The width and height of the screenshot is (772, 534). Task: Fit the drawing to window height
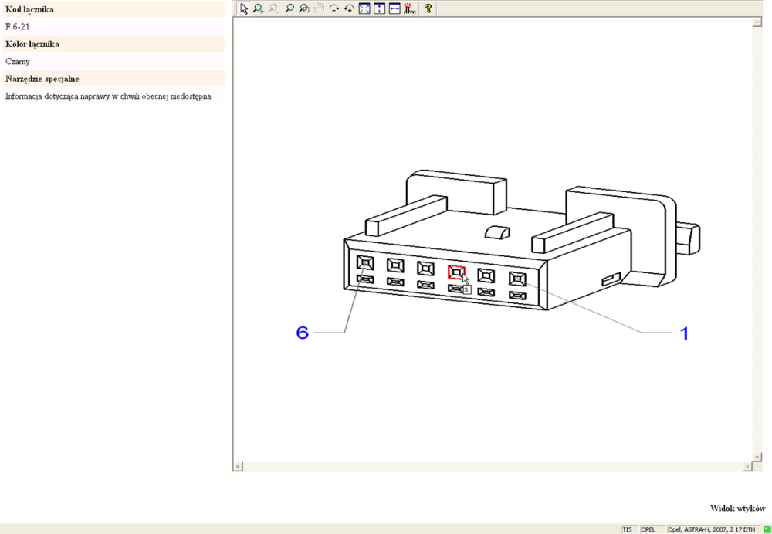coord(379,8)
